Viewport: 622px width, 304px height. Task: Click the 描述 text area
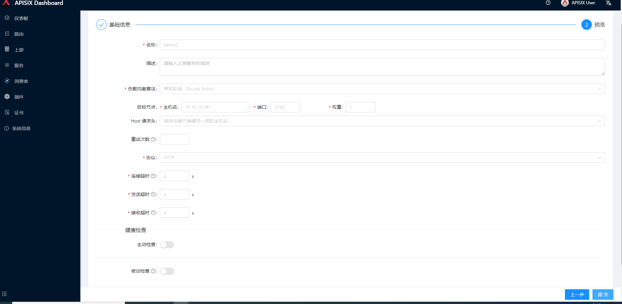[x=382, y=67]
